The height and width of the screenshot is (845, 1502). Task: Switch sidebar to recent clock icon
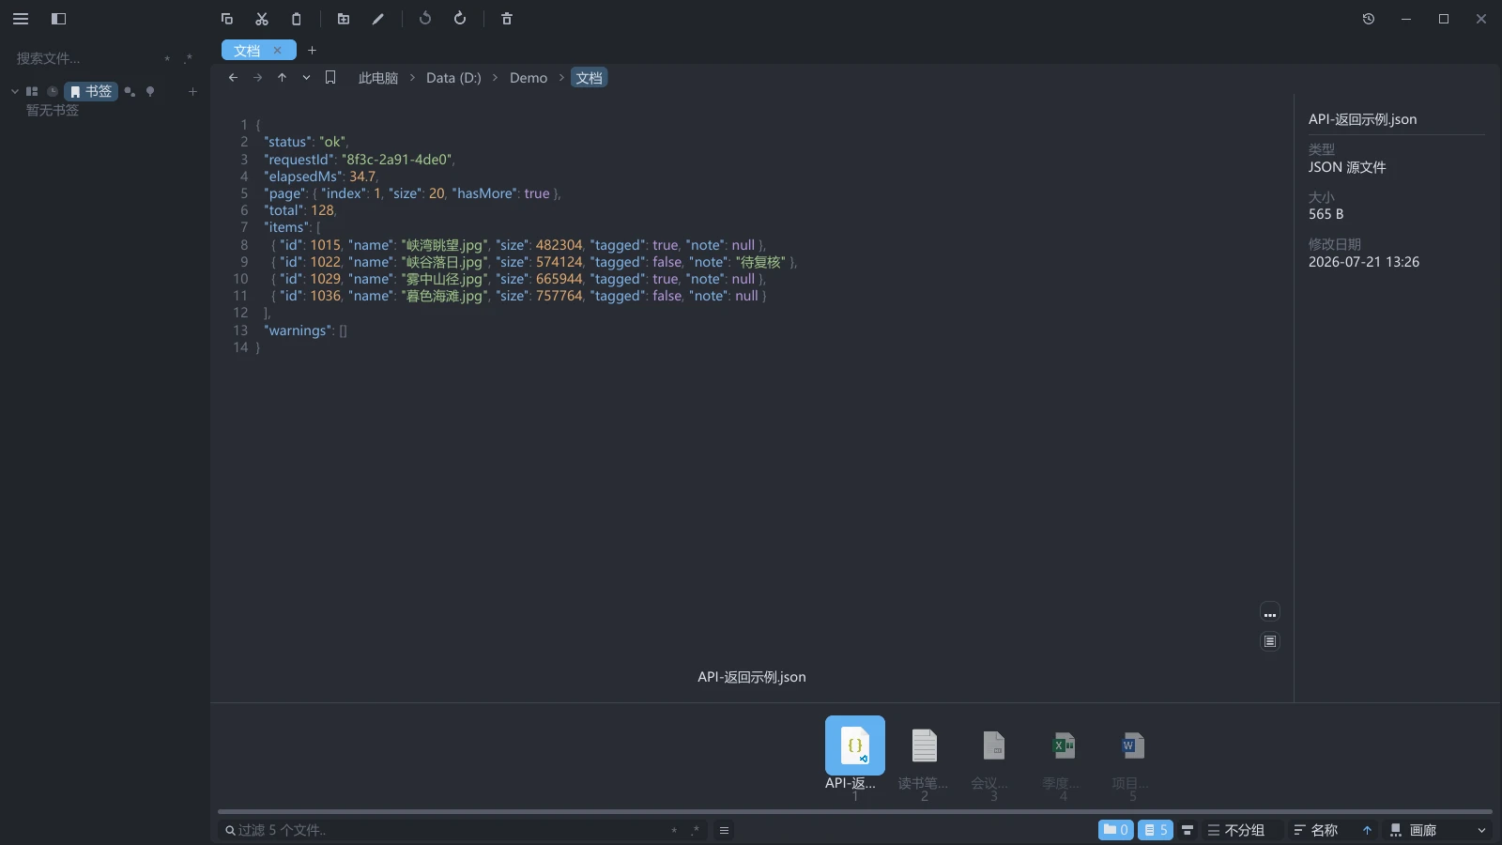coord(53,91)
